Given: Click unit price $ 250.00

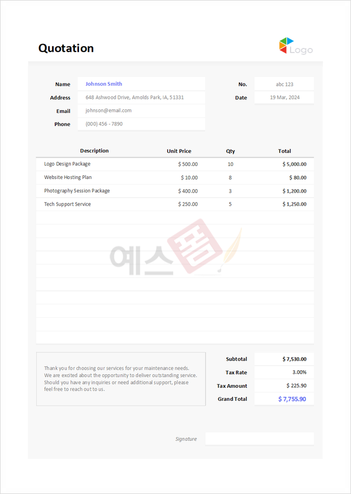Looking at the screenshot, I should tap(188, 204).
